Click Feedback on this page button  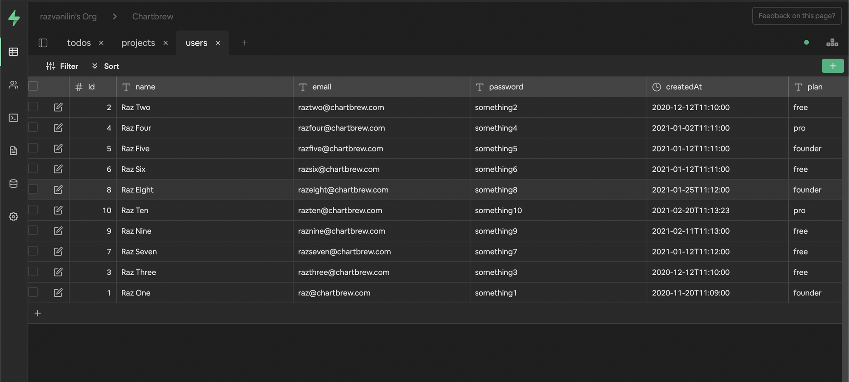tap(796, 16)
